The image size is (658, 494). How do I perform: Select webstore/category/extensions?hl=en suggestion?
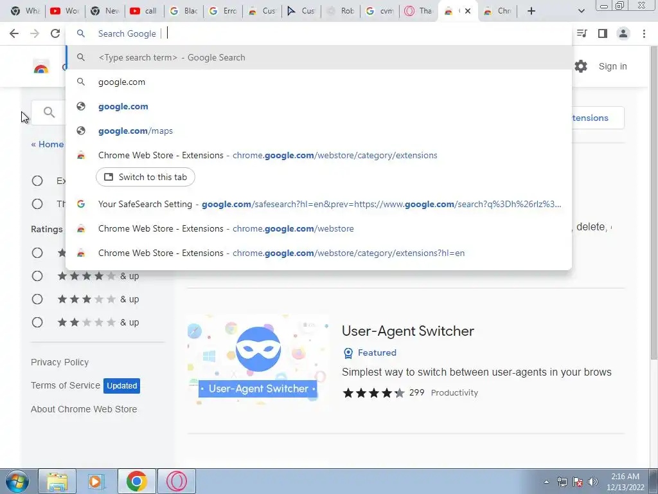point(319,253)
